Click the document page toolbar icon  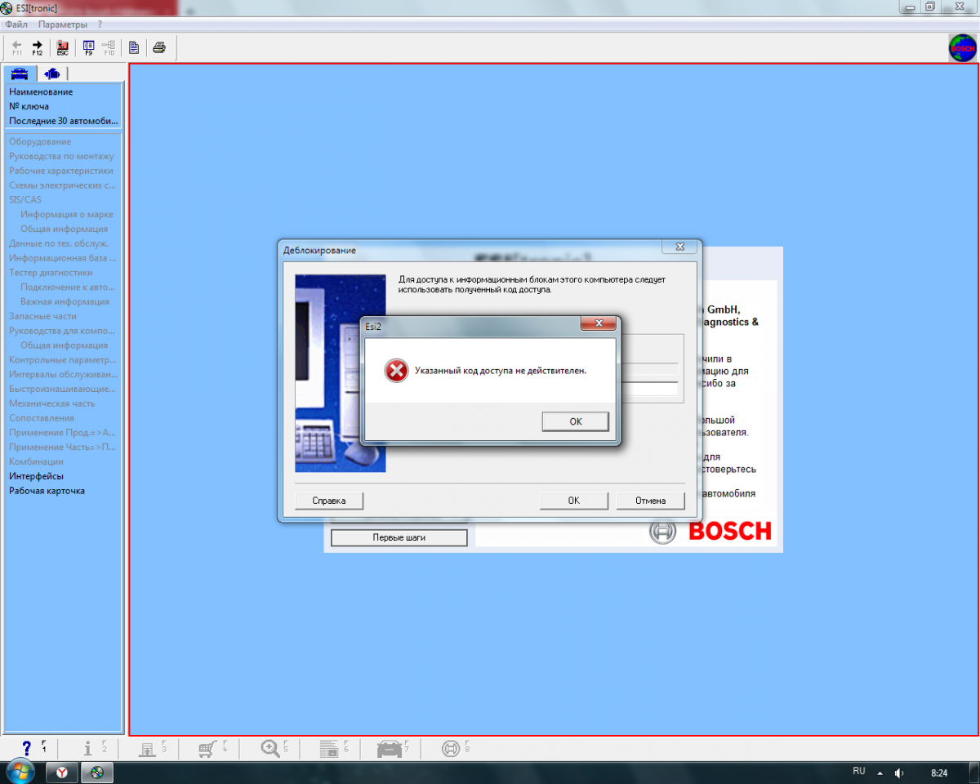tap(134, 47)
